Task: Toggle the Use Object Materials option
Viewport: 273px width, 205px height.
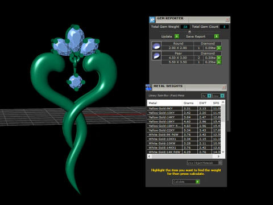Action: coord(220,163)
